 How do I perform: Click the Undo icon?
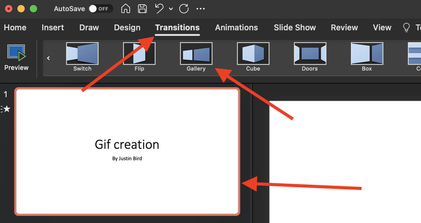[x=159, y=9]
